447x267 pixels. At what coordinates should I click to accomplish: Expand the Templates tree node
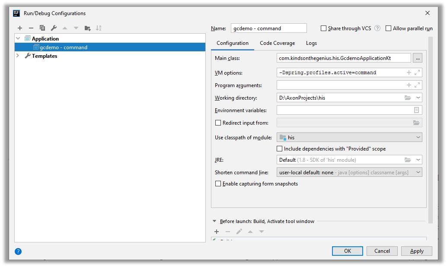point(18,56)
